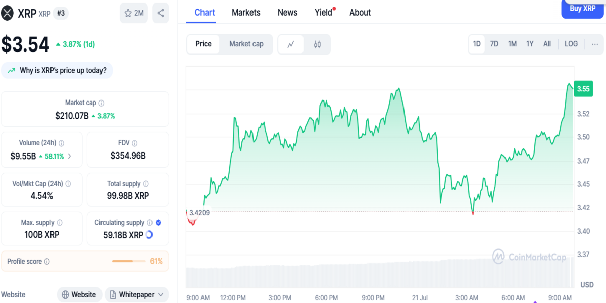The width and height of the screenshot is (606, 303).
Task: Select the Price chart toggle
Action: [x=204, y=44]
